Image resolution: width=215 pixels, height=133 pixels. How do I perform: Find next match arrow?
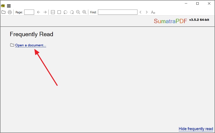point(147,12)
